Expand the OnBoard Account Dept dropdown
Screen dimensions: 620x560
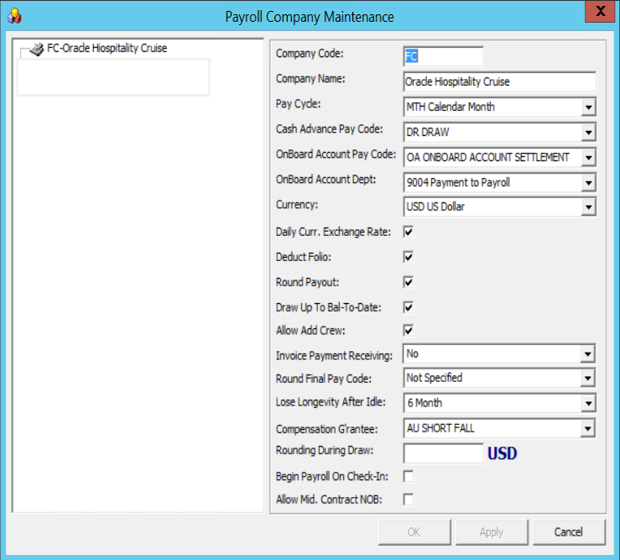coord(588,183)
